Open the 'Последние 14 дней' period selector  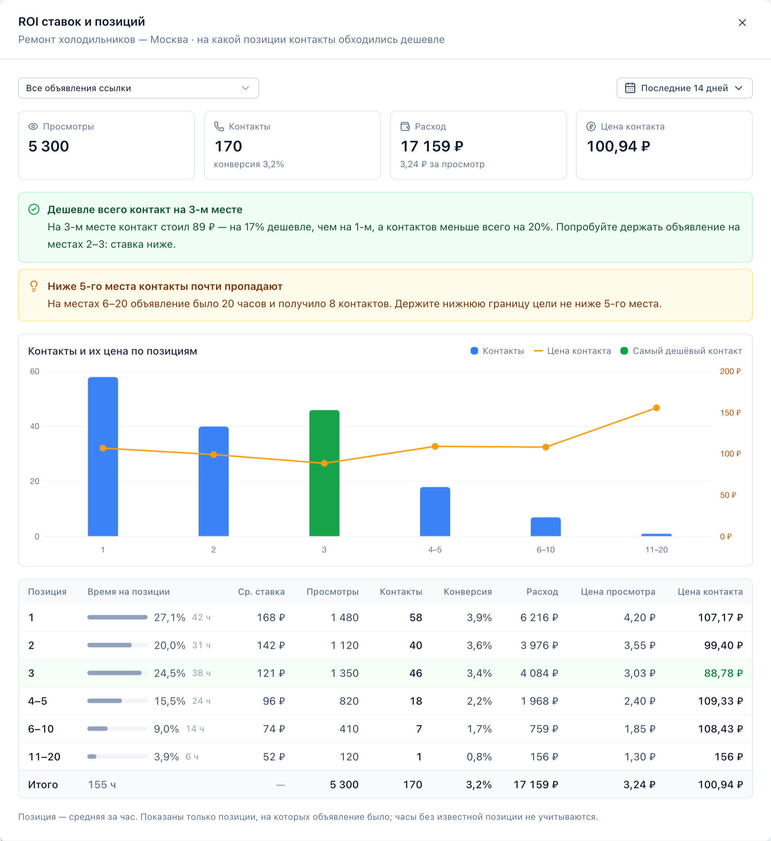click(x=684, y=88)
